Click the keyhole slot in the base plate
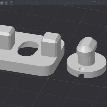107x107 pixels. click(x=28, y=49)
